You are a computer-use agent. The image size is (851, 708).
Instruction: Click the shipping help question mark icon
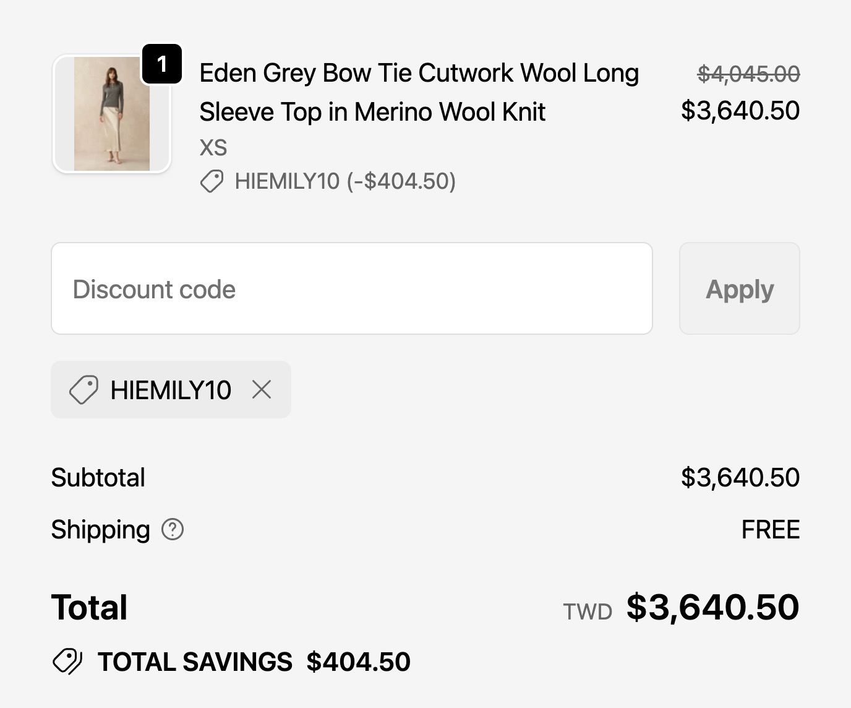tap(173, 530)
